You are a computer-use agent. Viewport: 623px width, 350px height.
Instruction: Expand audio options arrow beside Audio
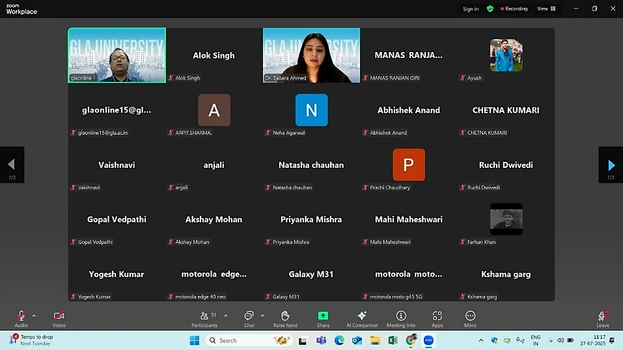tap(35, 316)
